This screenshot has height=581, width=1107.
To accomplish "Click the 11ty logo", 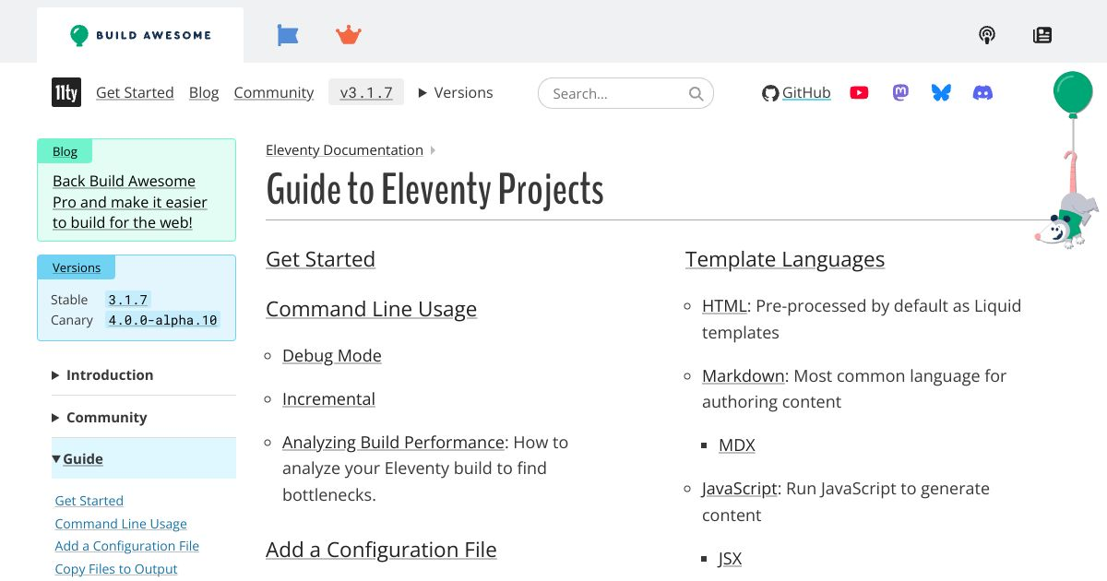I will [x=66, y=92].
